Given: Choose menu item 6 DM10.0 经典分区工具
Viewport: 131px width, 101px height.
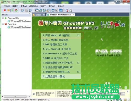Looking at the screenshot, I should click(61, 58).
